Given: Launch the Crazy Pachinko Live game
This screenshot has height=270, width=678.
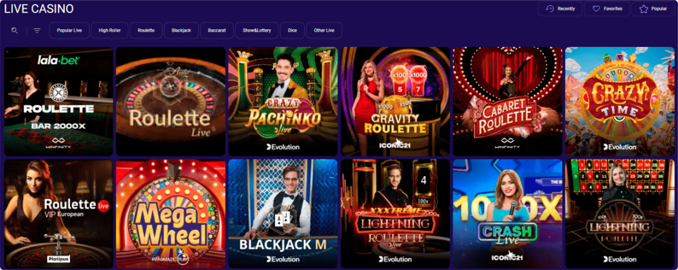Looking at the screenshot, I should 283,101.
